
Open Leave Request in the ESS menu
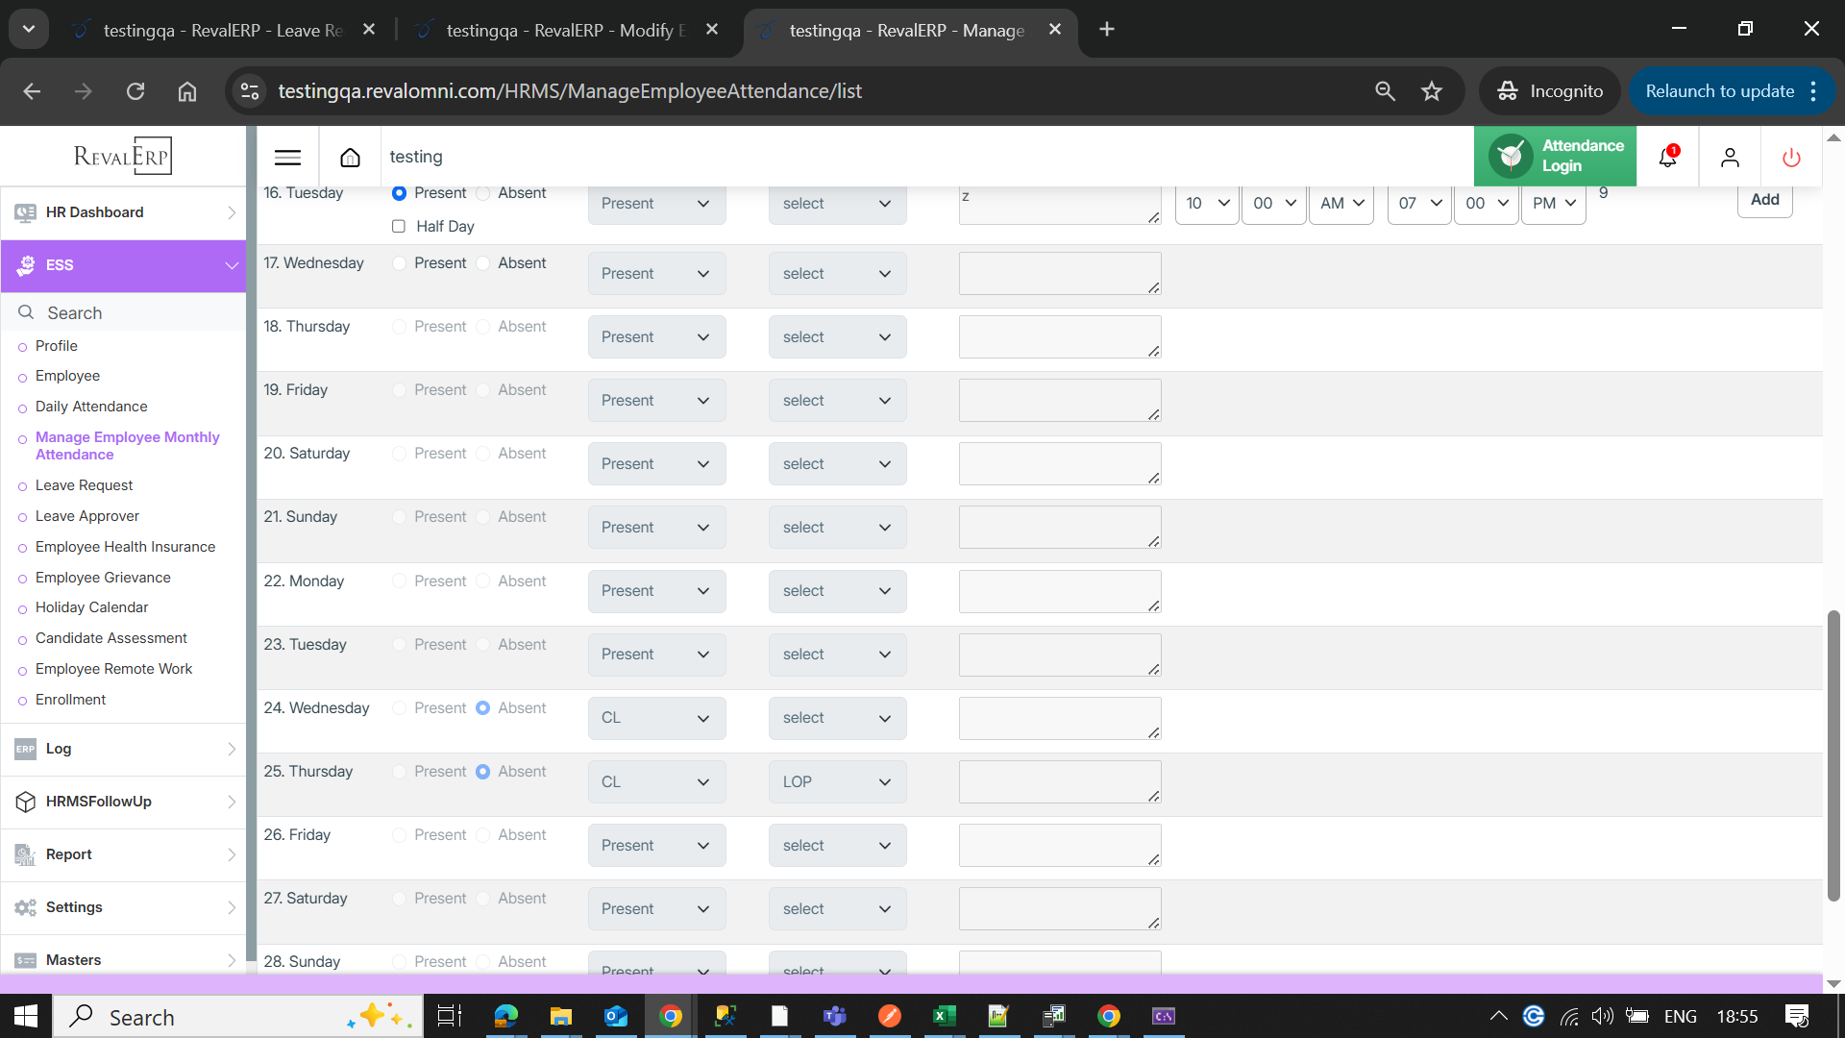click(x=84, y=485)
